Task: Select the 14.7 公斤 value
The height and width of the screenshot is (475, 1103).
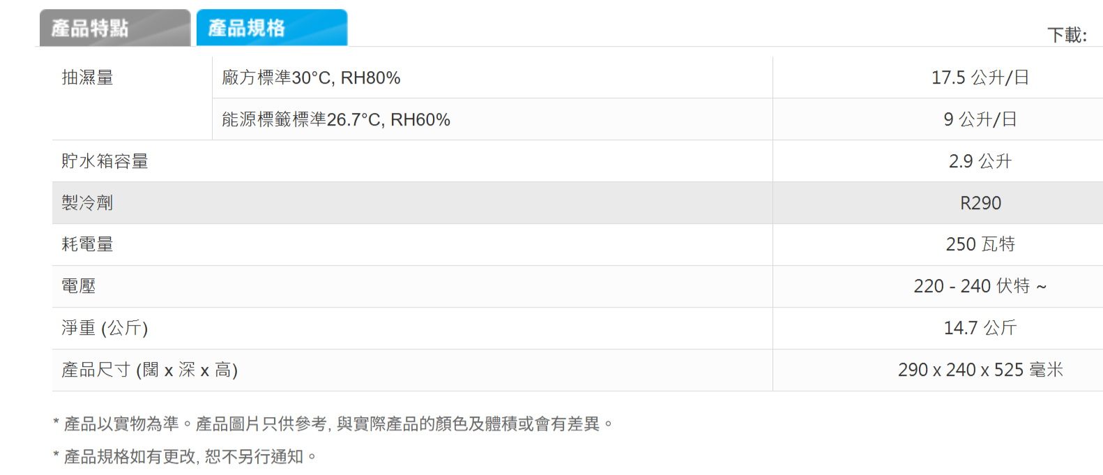Action: (980, 328)
